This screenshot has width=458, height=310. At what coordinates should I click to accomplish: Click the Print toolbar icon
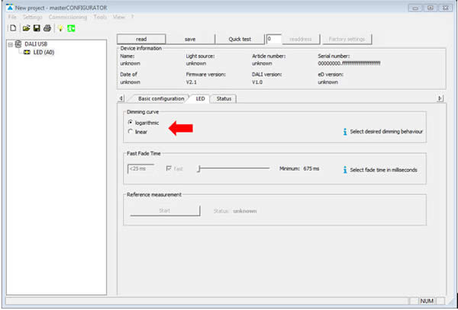(x=47, y=28)
